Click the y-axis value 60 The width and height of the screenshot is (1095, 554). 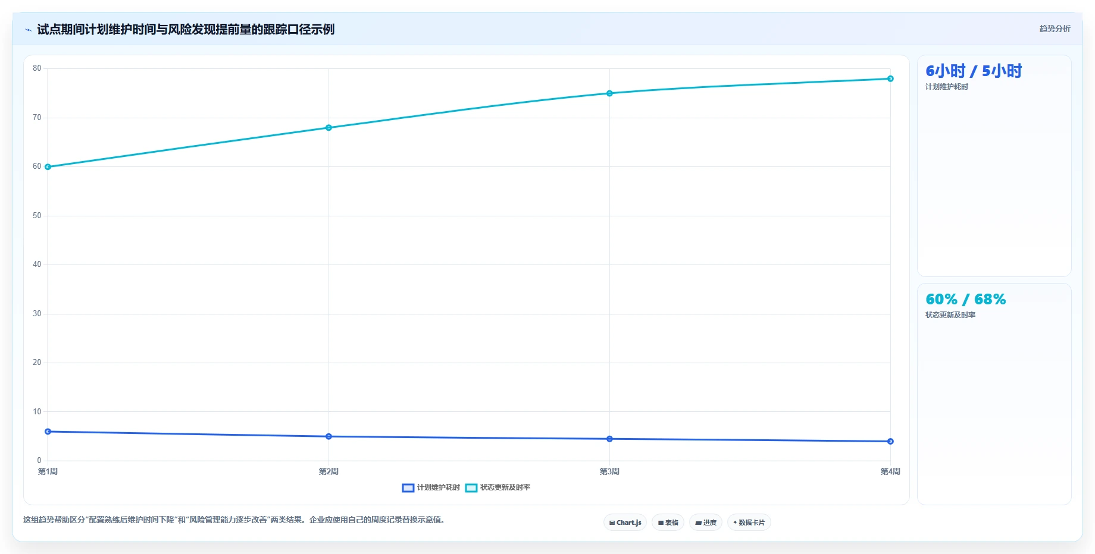(x=37, y=166)
